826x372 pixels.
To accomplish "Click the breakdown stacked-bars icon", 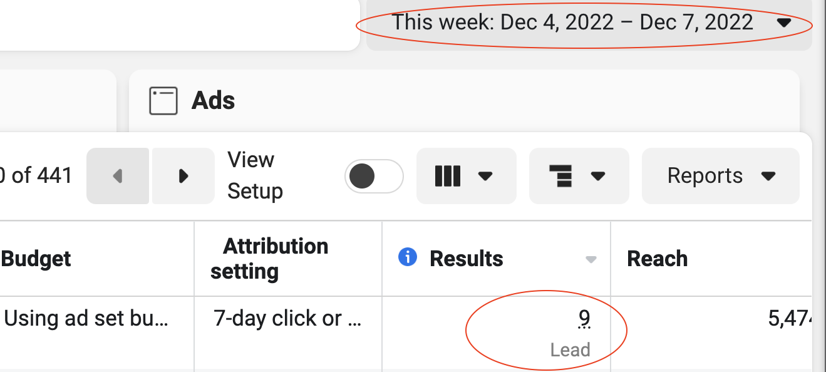I will point(560,176).
